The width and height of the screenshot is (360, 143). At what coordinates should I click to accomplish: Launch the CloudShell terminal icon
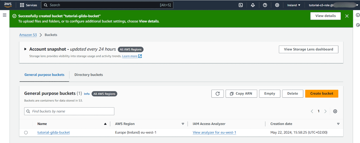click(x=241, y=5)
